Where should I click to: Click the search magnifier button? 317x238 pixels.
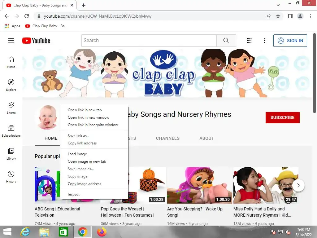[226, 41]
